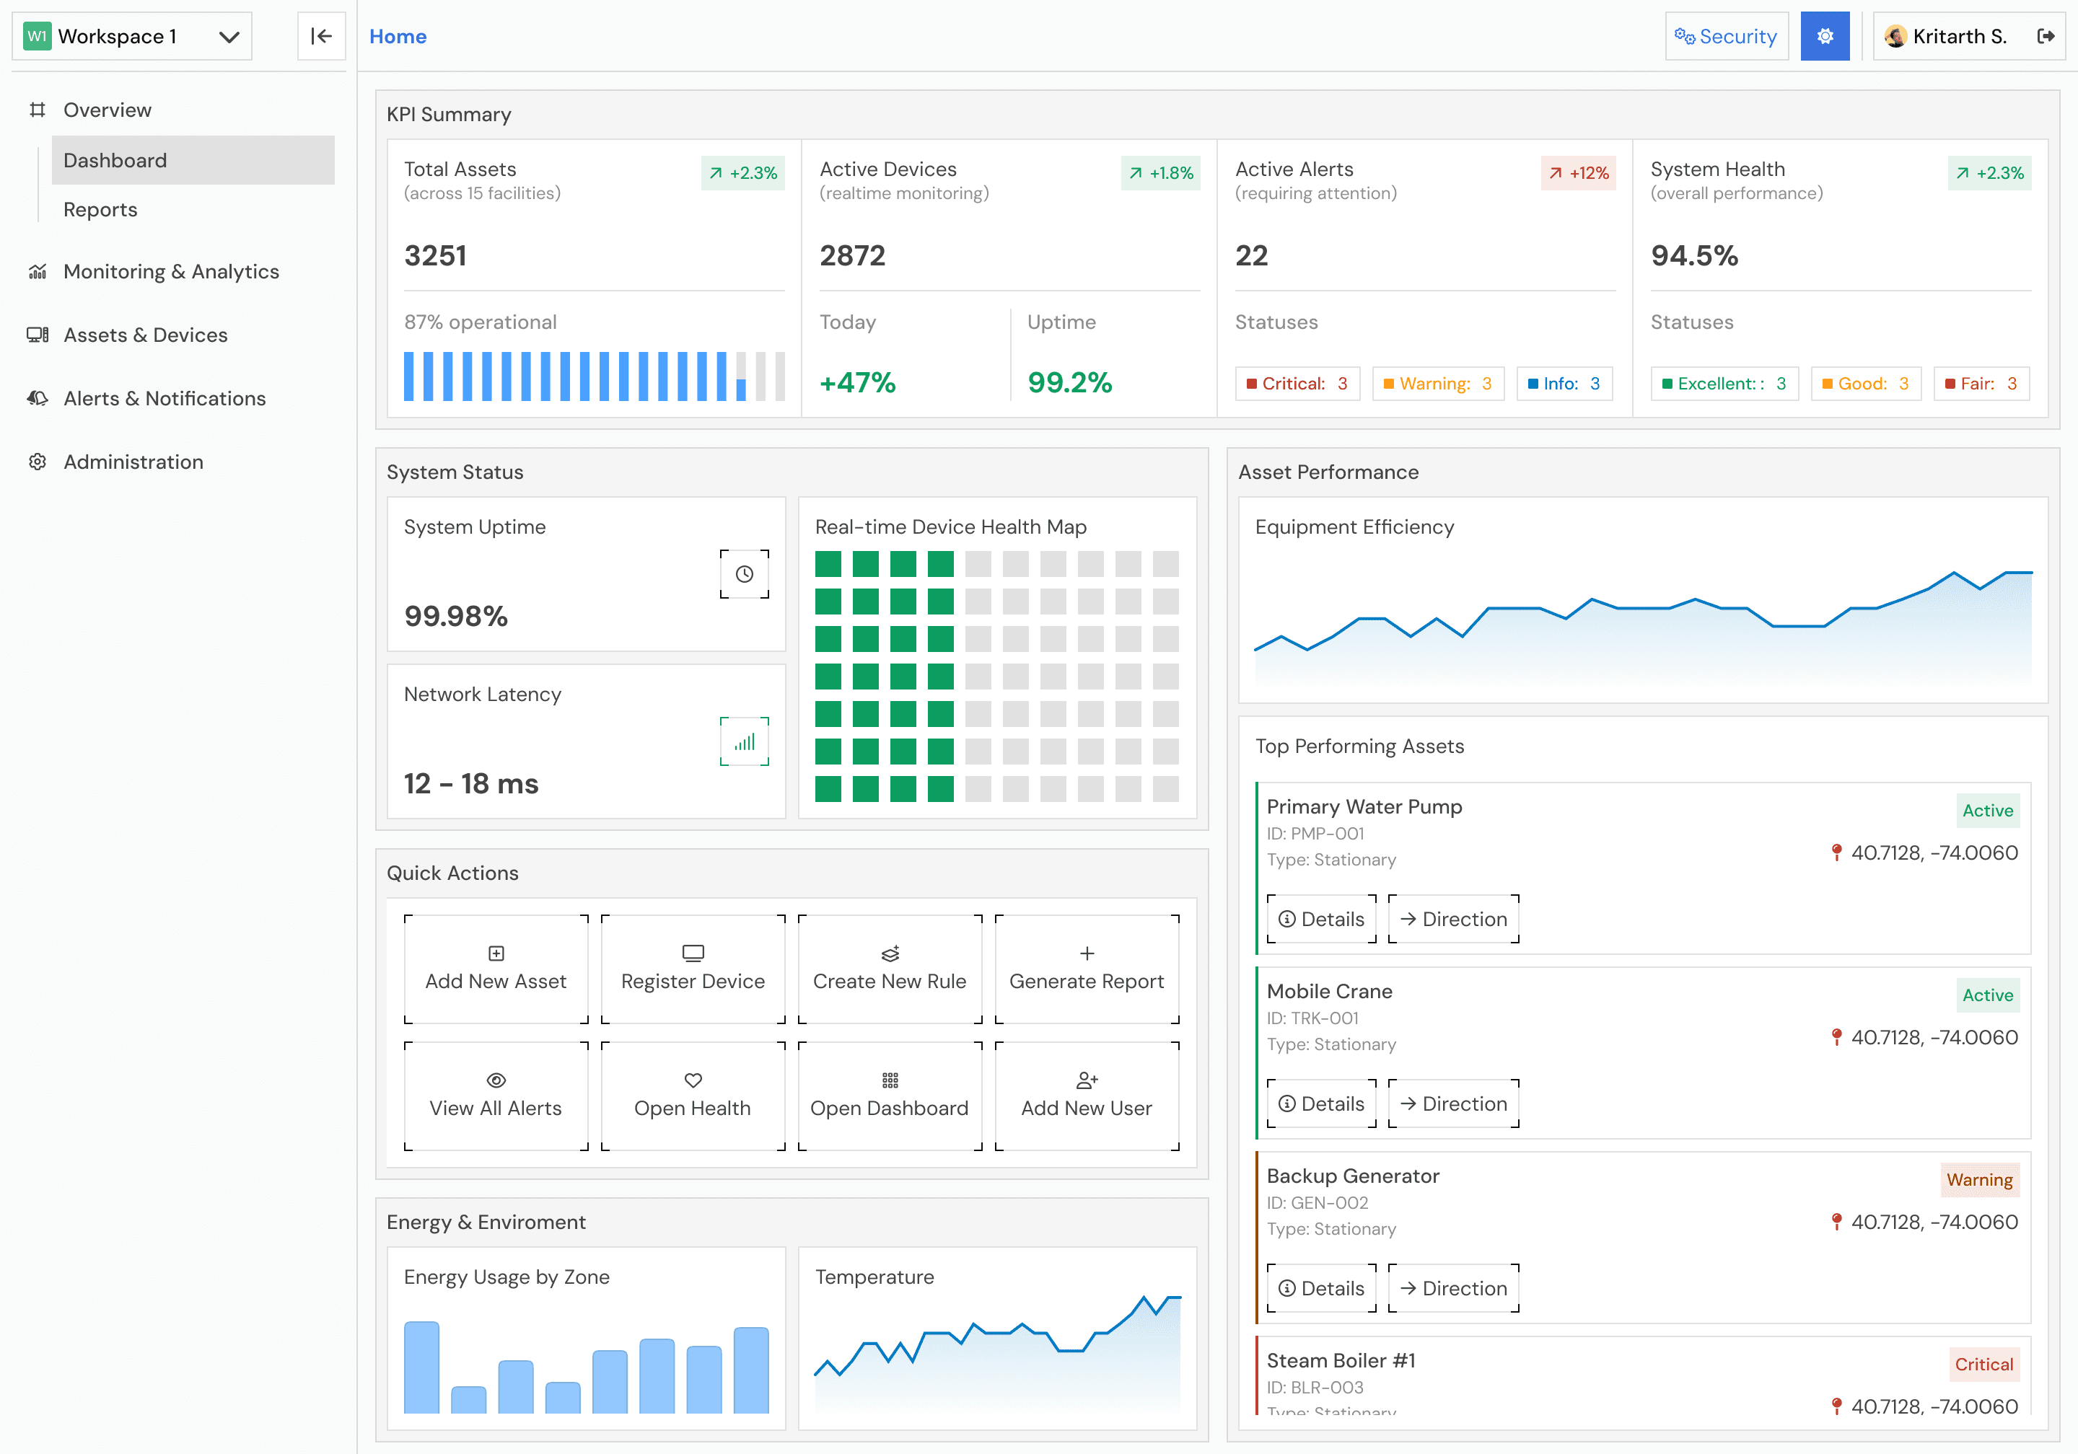Click the signal bars icon in Network Latency
Image resolution: width=2078 pixels, height=1454 pixels.
point(744,742)
